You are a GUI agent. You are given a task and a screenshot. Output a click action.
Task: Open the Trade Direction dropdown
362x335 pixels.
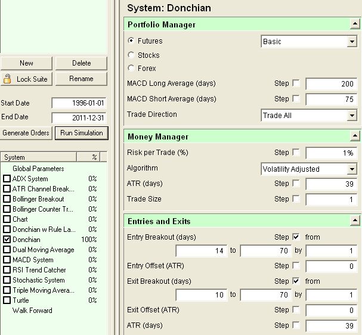click(x=352, y=116)
